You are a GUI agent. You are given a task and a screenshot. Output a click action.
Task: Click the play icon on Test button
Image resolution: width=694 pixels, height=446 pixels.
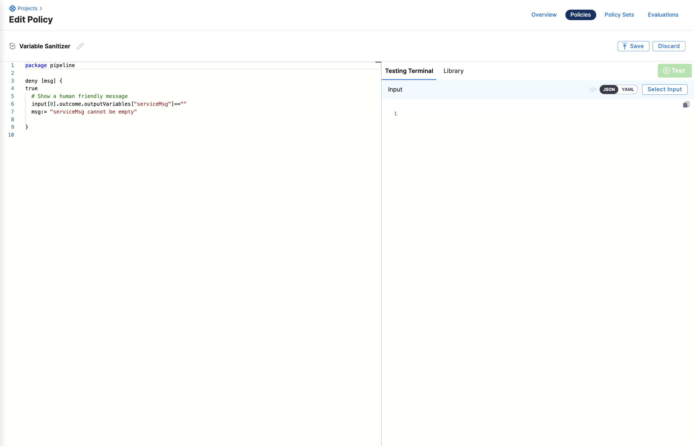666,71
